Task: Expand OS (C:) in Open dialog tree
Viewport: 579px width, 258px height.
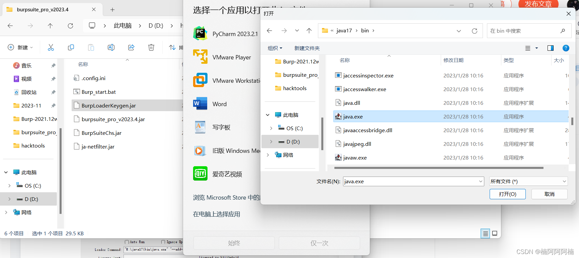Action: click(x=271, y=128)
